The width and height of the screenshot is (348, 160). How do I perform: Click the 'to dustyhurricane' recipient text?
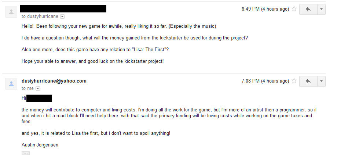(x=40, y=16)
